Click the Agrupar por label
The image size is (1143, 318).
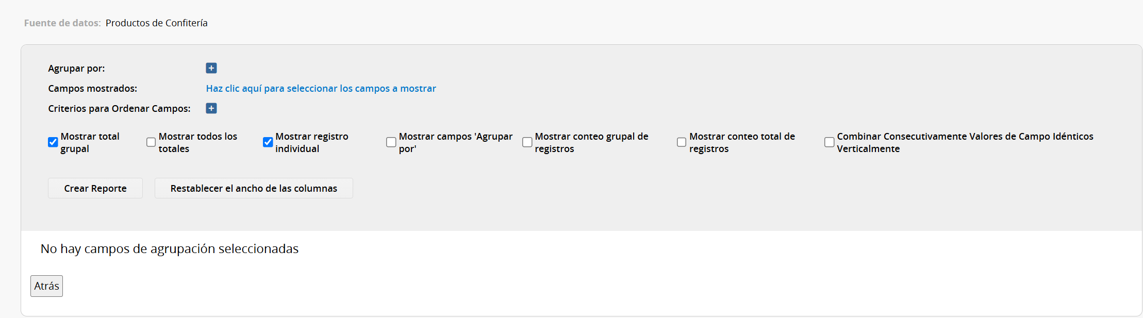[76, 69]
